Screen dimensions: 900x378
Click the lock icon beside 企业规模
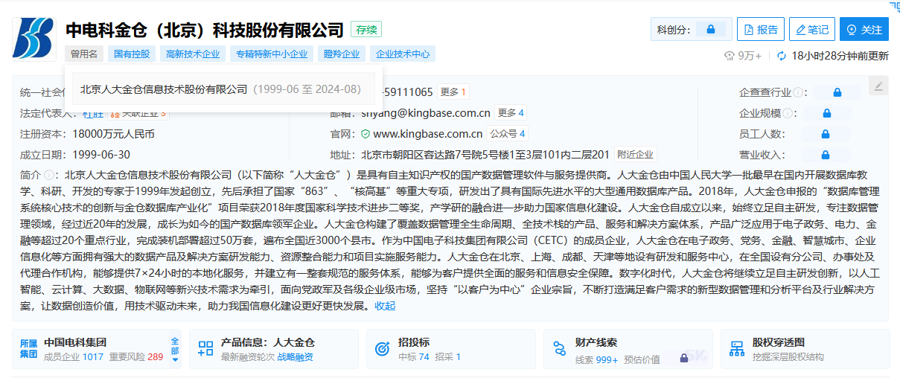point(826,113)
